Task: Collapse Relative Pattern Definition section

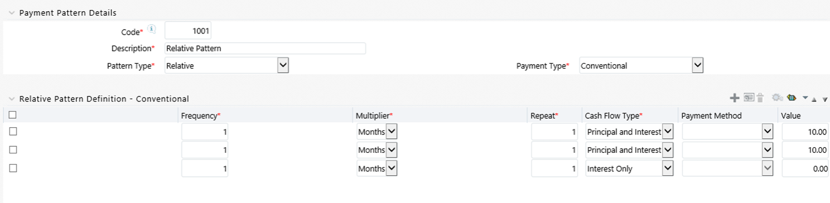Action: pos(12,99)
